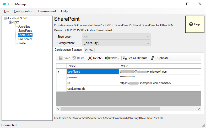Click the Reset undo arrow icon
Screen dimensions: 206x128
[x=74, y=58]
